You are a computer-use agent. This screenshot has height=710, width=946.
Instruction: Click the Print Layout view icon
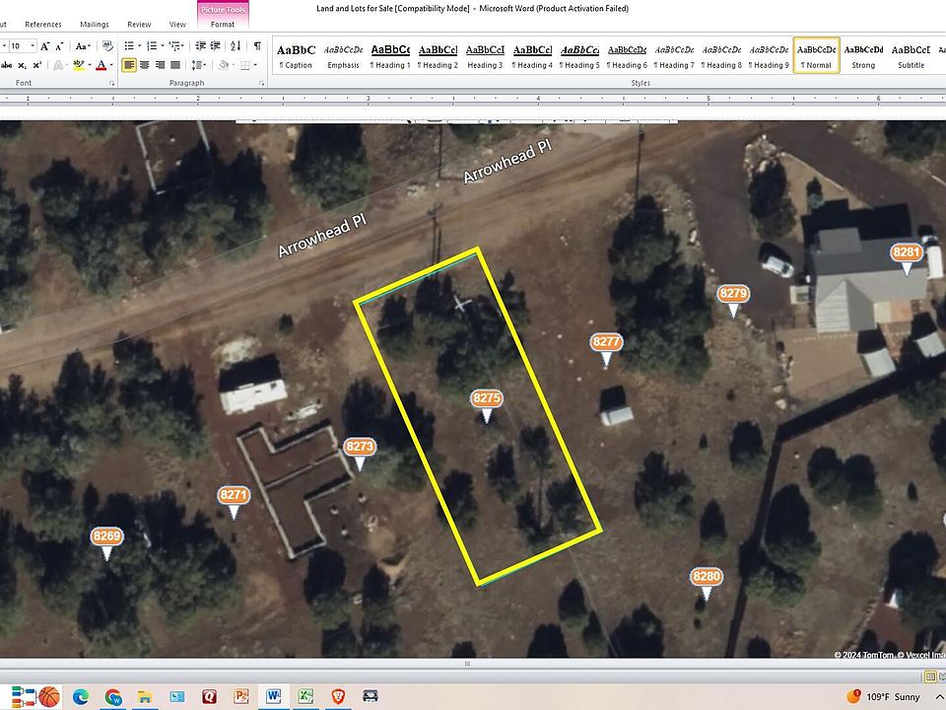[x=929, y=675]
